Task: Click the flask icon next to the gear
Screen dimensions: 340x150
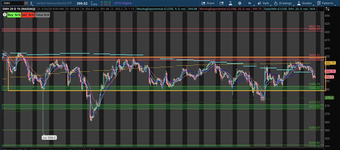Action: point(231,3)
